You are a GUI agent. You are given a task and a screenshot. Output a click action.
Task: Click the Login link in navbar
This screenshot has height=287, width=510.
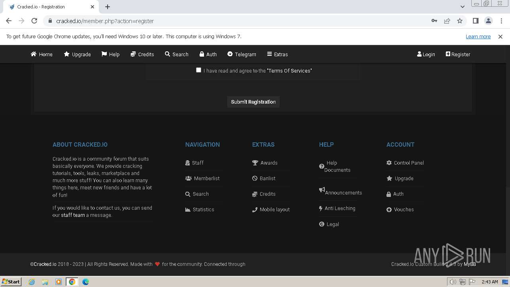[x=426, y=54]
